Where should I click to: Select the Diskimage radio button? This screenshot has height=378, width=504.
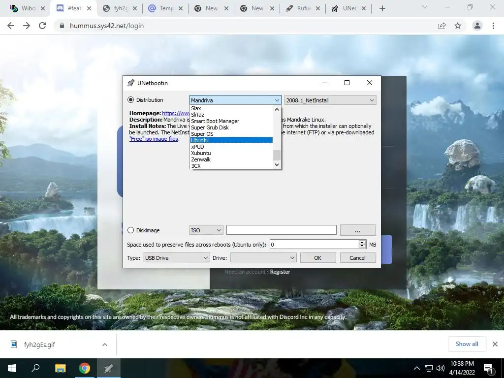tap(130, 230)
